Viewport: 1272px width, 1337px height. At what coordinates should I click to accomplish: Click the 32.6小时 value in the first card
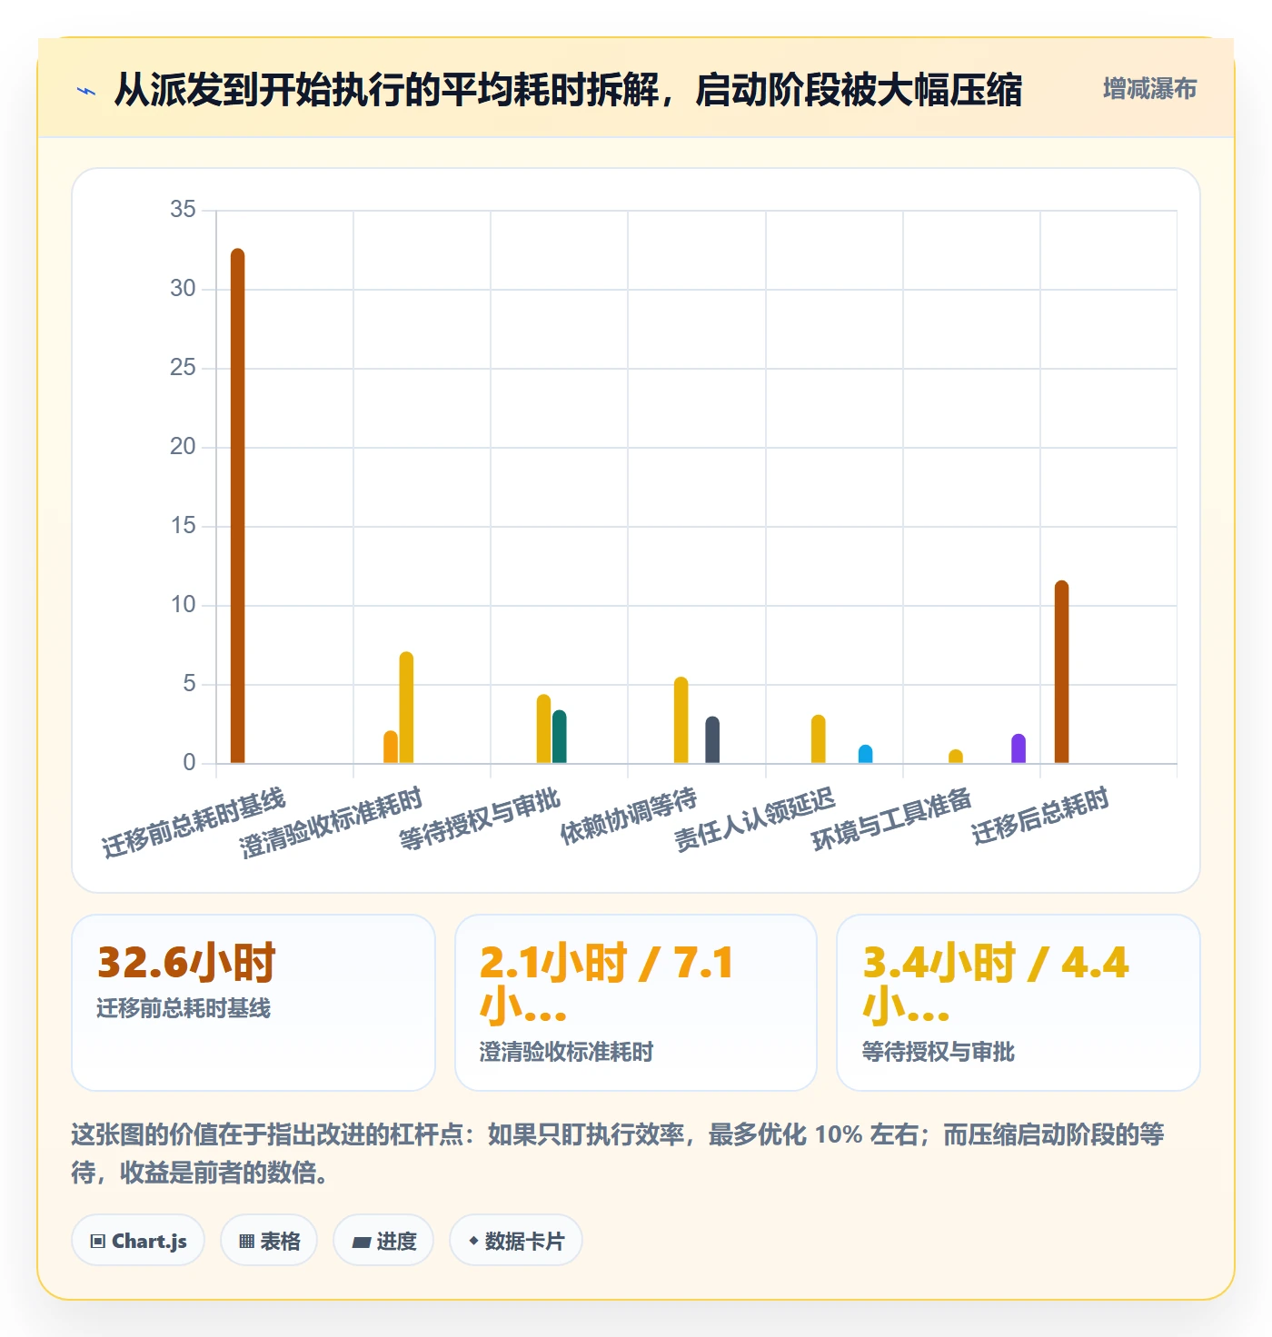pos(186,963)
